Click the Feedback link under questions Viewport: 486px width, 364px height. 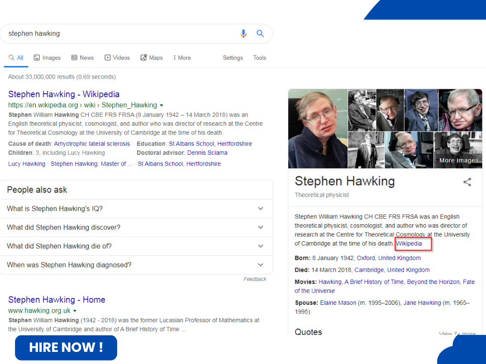(255, 279)
